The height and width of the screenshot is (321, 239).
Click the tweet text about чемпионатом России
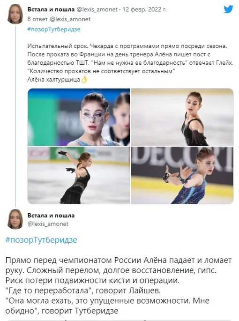[x=119, y=285]
